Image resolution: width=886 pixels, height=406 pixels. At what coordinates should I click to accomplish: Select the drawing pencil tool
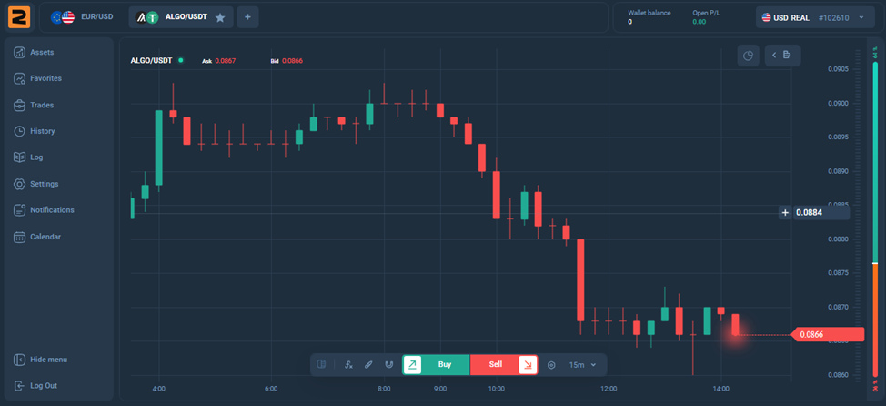click(368, 365)
